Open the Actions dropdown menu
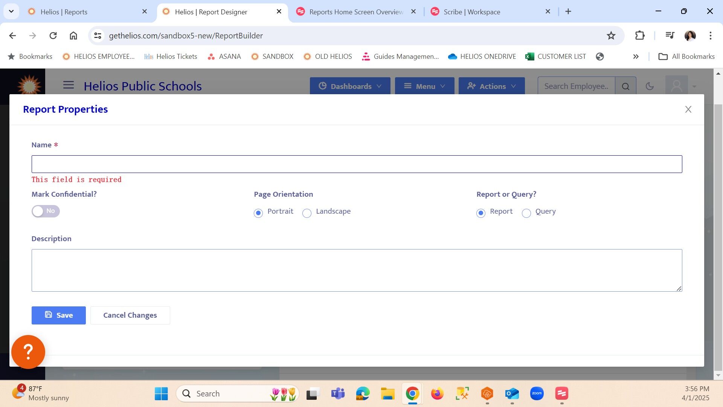This screenshot has height=407, width=723. click(491, 86)
